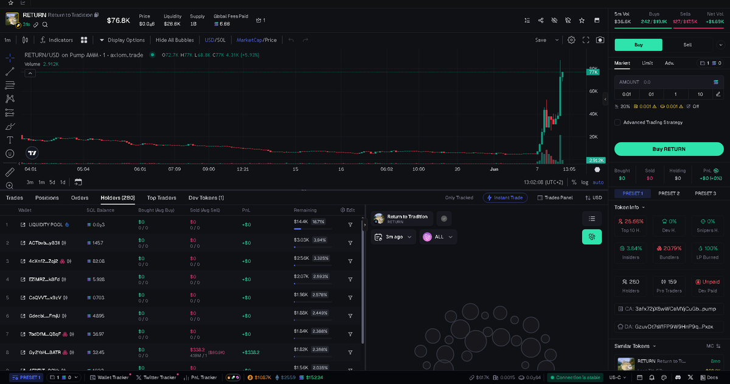
Task: Hide All Bubbles on chart
Action: click(175, 40)
